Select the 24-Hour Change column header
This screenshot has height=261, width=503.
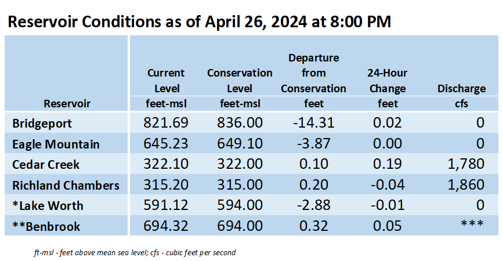pos(387,81)
